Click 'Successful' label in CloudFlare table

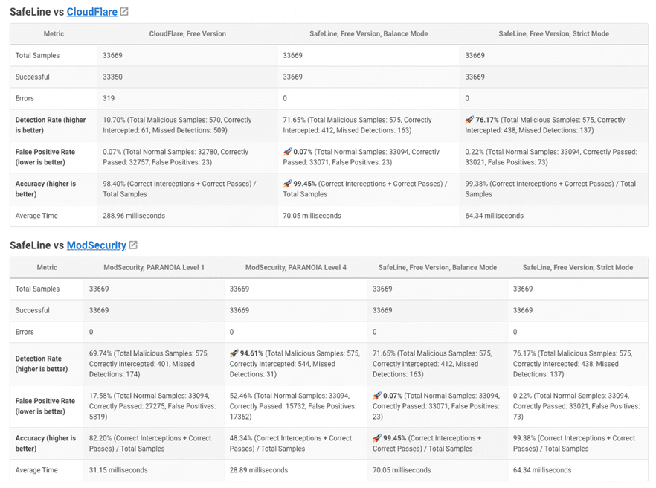click(33, 77)
